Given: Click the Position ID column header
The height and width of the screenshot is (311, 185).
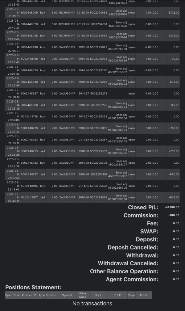Looking at the screenshot, I should [x=29, y=295].
